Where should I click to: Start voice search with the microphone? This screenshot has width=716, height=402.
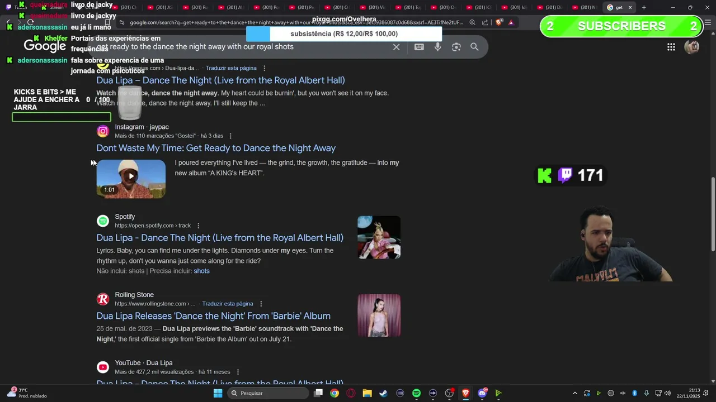[437, 47]
